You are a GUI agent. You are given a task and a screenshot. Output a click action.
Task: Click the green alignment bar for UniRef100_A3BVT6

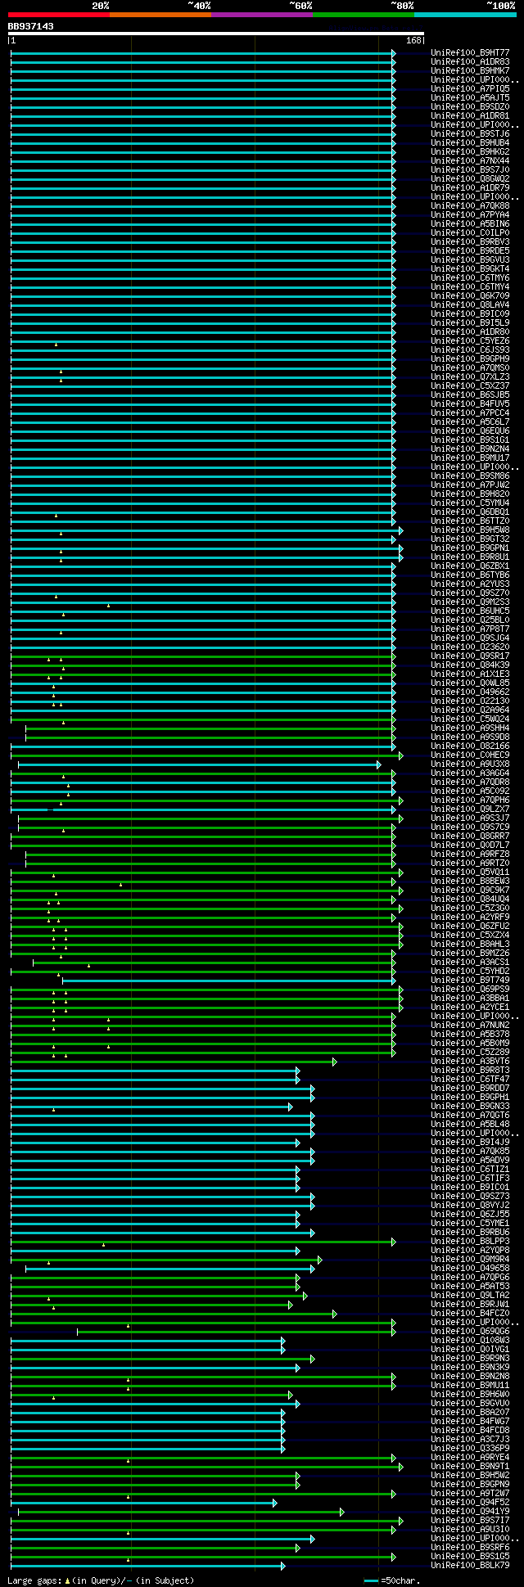[x=174, y=1062]
